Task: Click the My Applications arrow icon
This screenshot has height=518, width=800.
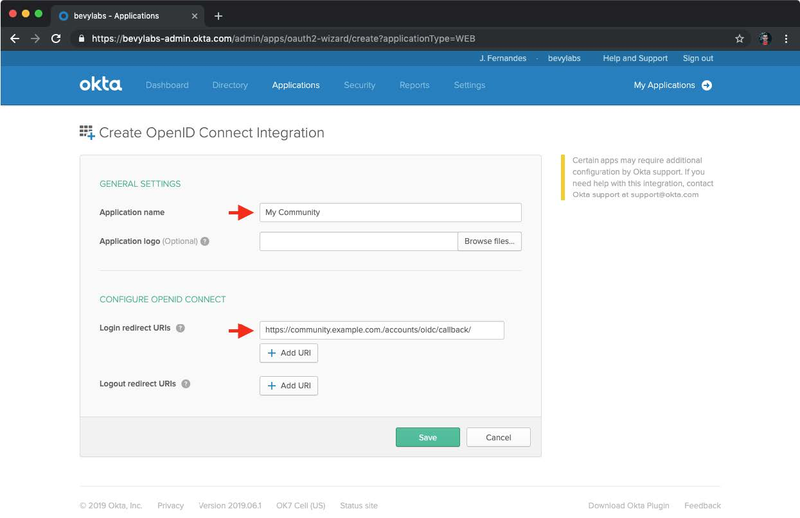Action: click(707, 85)
